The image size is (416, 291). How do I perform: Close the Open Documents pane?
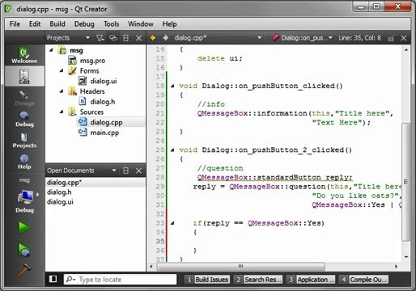(138, 171)
